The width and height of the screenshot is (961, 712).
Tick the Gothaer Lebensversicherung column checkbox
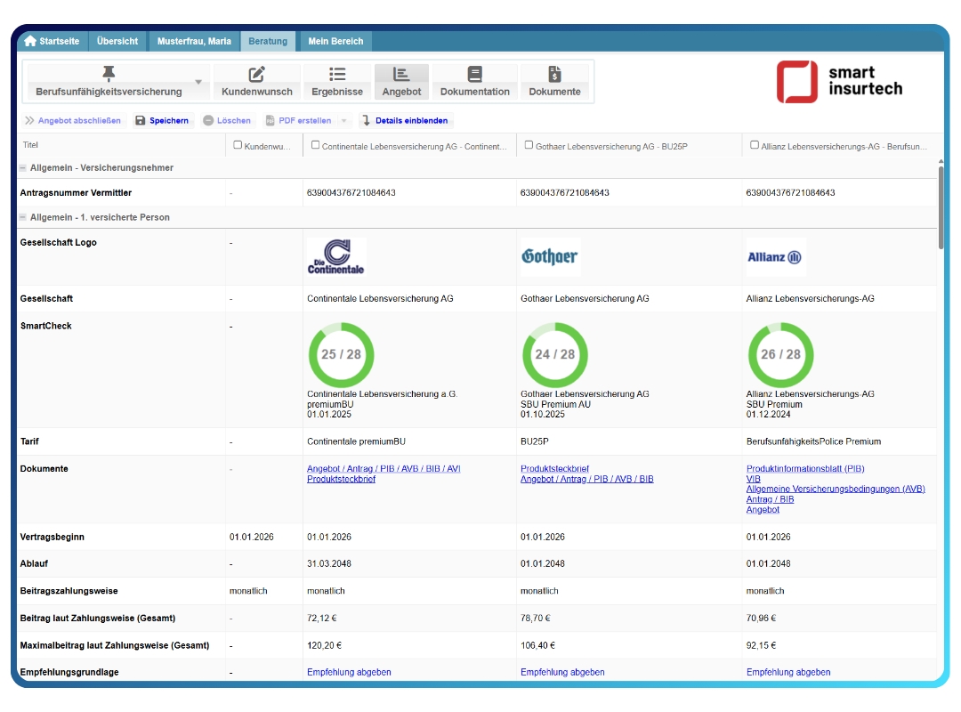point(529,145)
